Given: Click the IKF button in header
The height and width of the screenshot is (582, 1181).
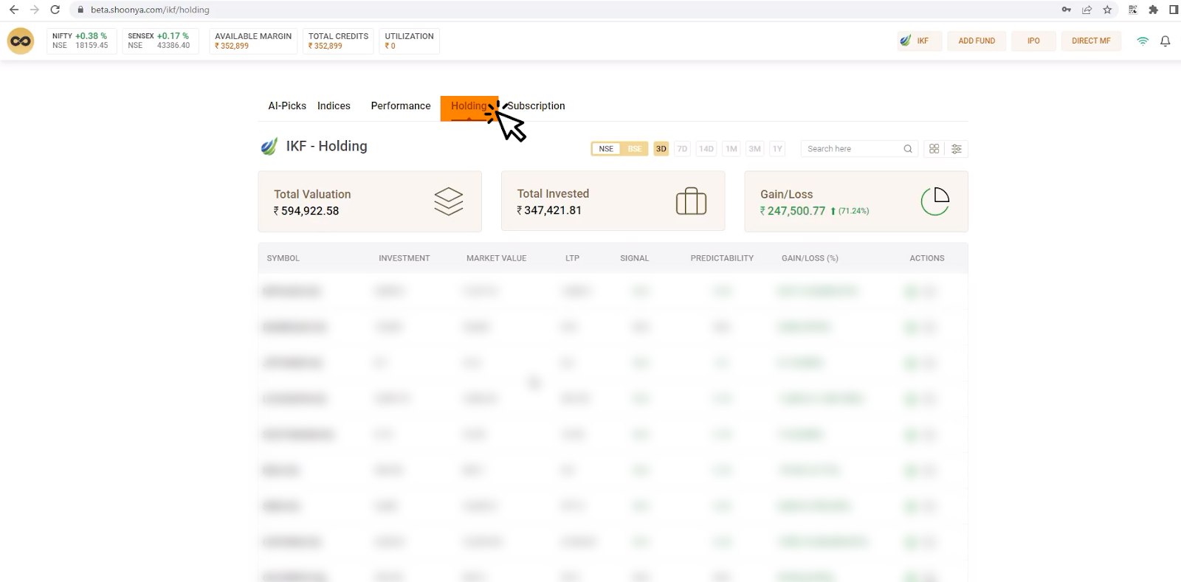Looking at the screenshot, I should coord(920,41).
